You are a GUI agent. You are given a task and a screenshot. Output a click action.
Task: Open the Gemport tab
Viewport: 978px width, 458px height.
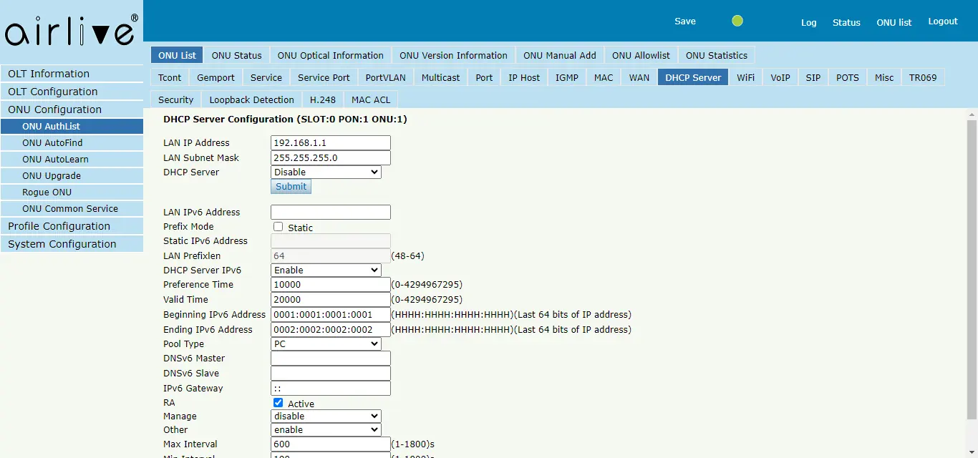pyautogui.click(x=216, y=77)
